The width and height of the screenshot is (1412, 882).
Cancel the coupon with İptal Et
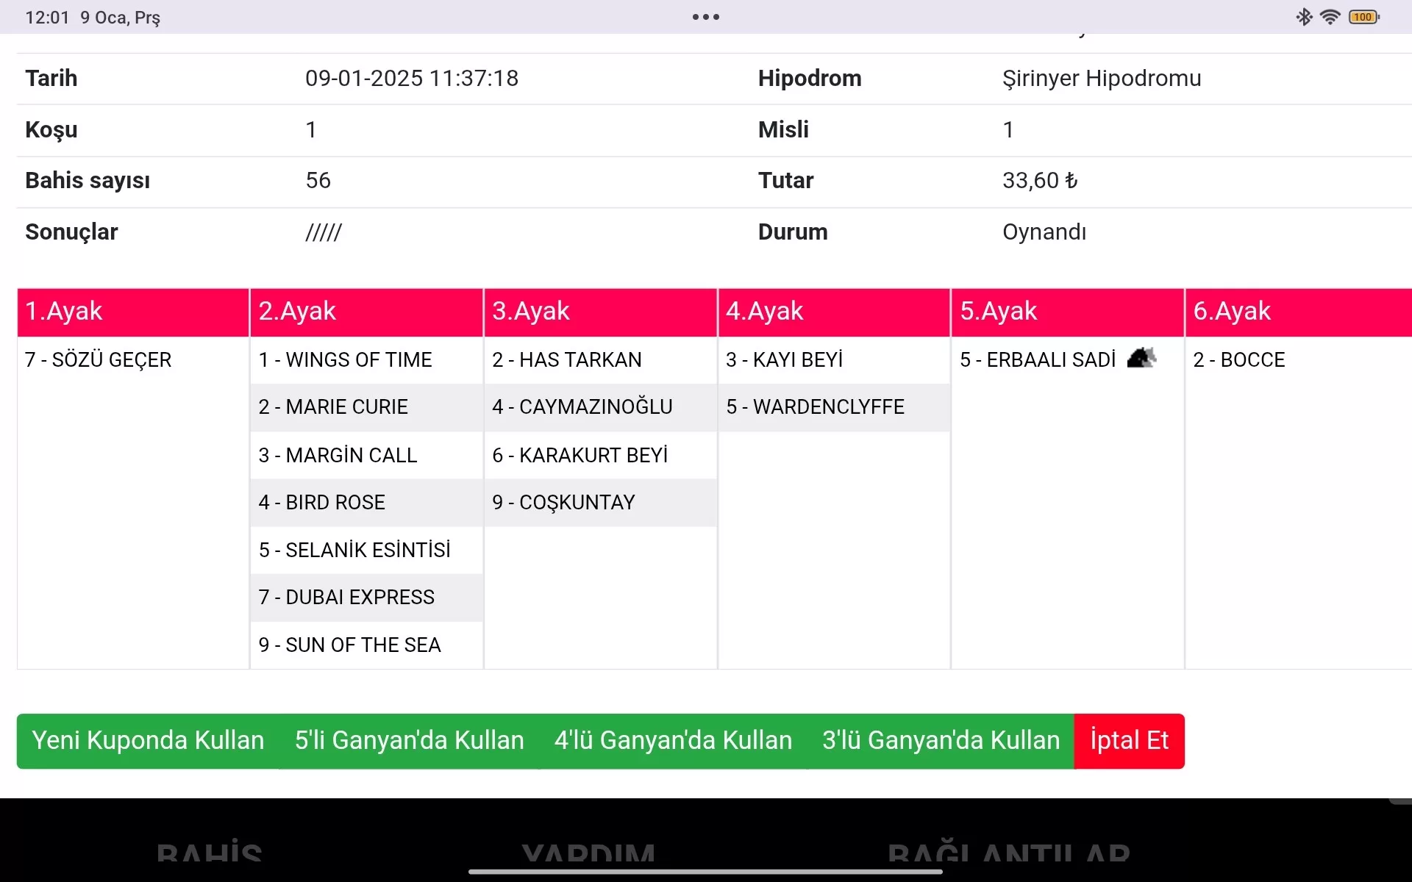pyautogui.click(x=1129, y=741)
